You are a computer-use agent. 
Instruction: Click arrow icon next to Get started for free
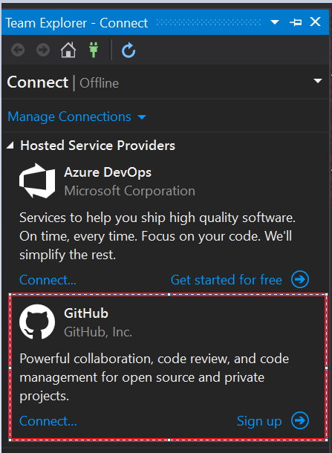click(x=300, y=279)
